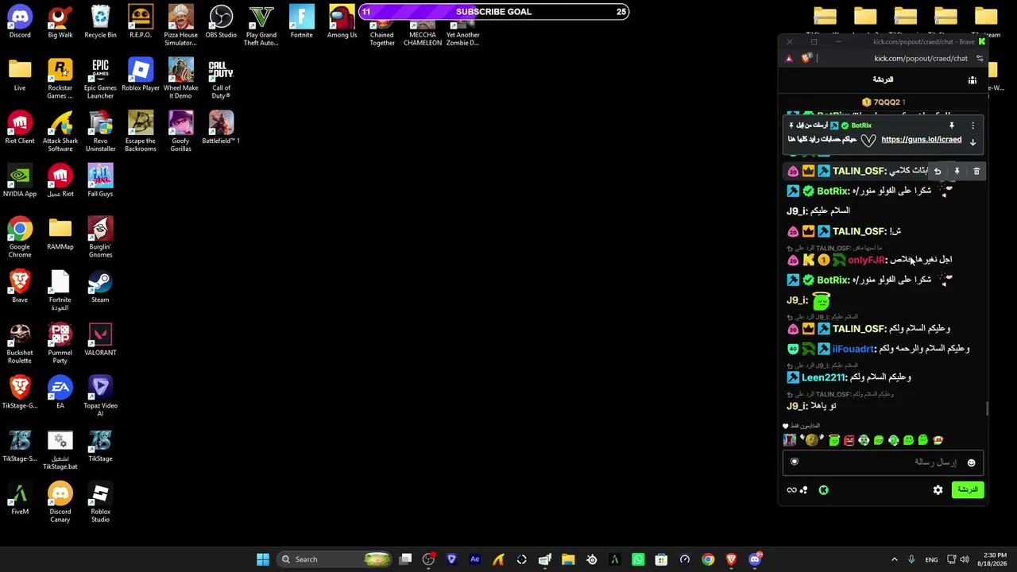Viewport: 1017px width, 572px height.
Task: Click the green Kick logo below chat input
Action: (x=823, y=490)
